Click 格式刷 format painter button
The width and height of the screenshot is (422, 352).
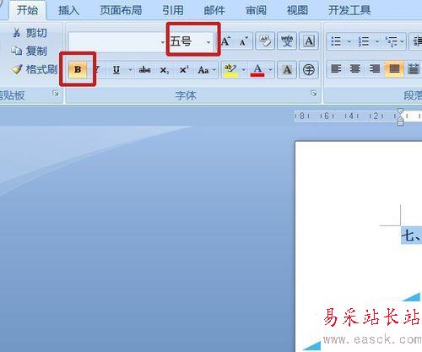[x=35, y=69]
